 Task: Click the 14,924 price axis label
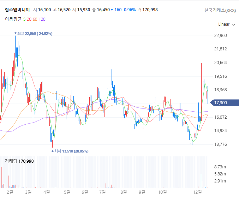click(221, 131)
